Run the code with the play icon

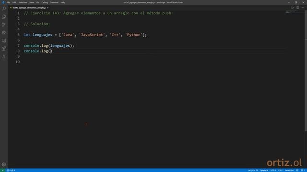point(292,8)
